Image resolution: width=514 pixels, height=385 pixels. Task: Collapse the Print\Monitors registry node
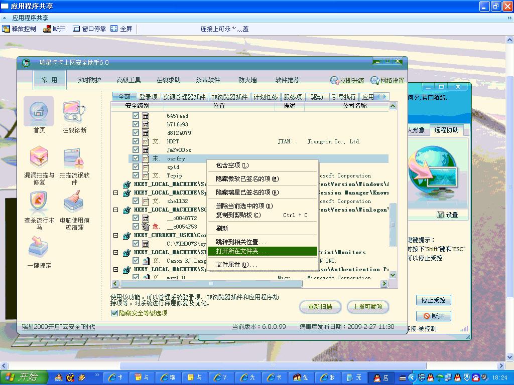pos(116,253)
